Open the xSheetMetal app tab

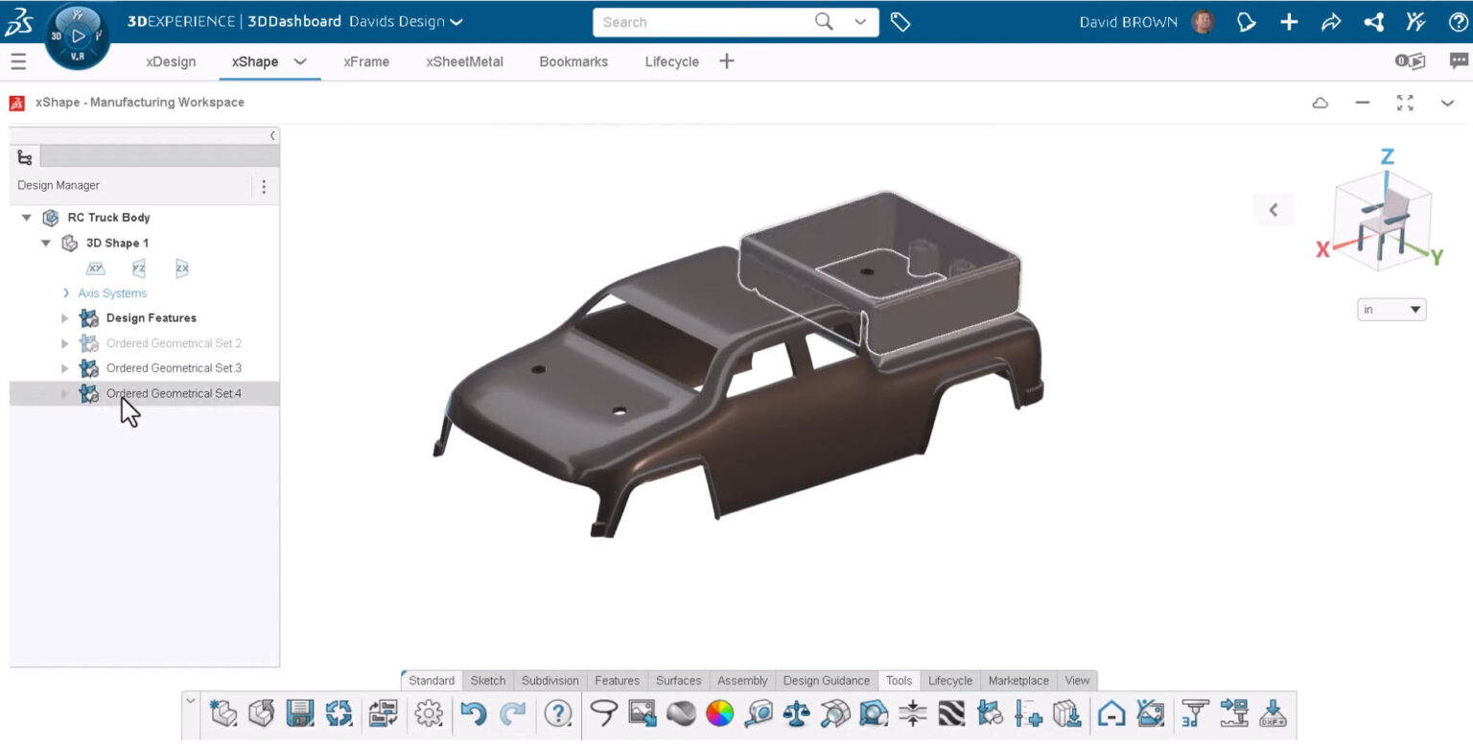tap(464, 60)
